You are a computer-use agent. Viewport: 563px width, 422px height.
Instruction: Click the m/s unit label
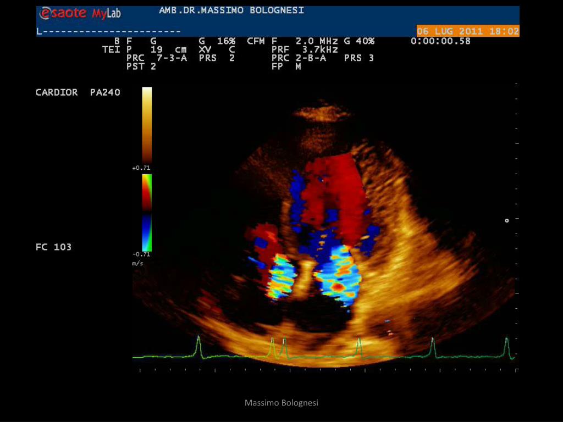click(x=137, y=263)
